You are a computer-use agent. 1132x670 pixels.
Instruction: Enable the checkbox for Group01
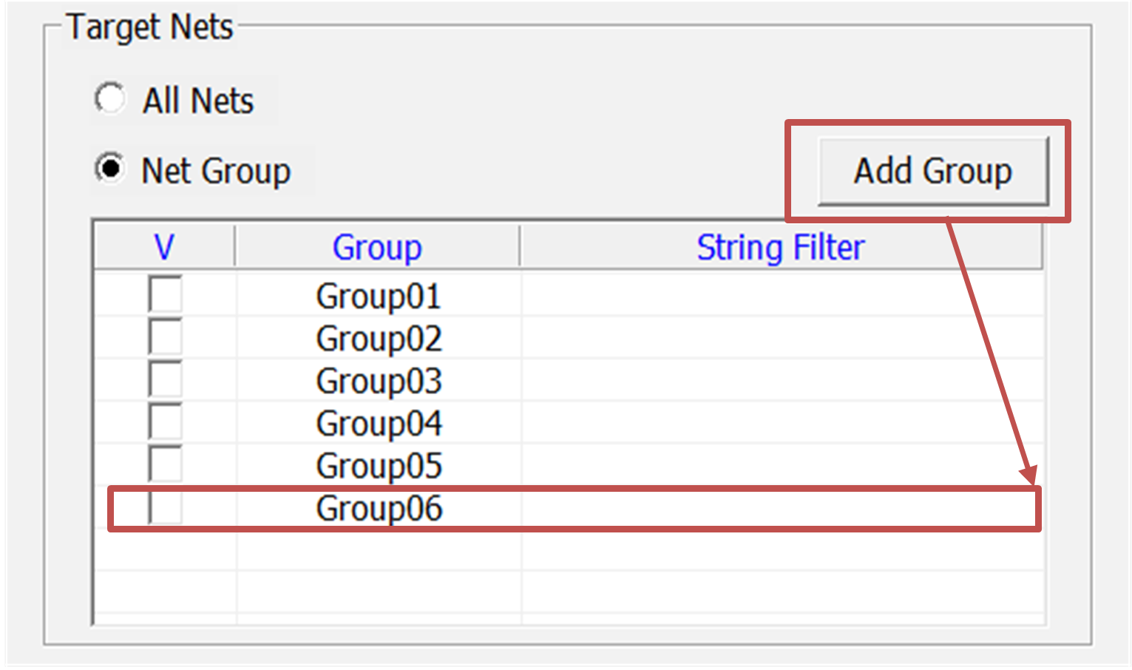[x=165, y=294]
